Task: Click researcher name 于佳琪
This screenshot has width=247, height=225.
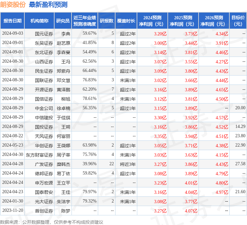Action: click(64, 118)
